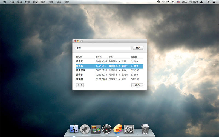Click the 查找 search button
Viewport: 219px width, 137px height.
pyautogui.click(x=138, y=48)
